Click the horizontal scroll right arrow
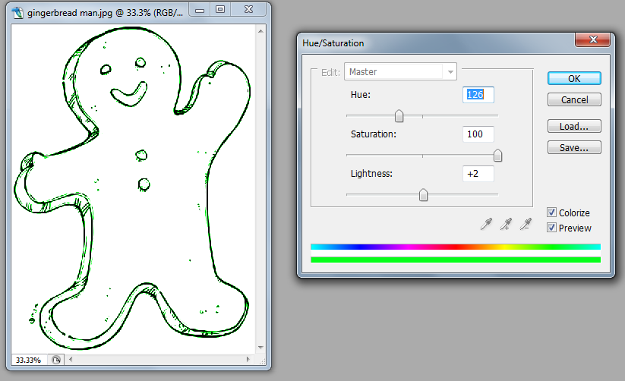This screenshot has width=625, height=381. [x=248, y=360]
